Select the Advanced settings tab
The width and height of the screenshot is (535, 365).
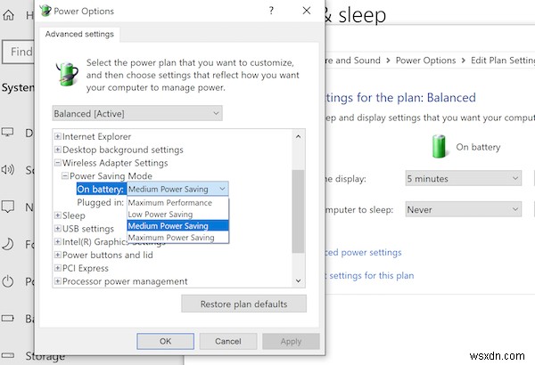point(79,34)
